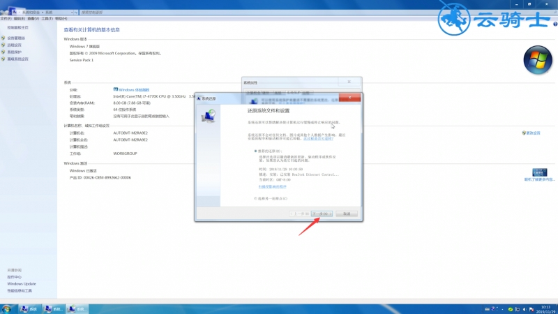Screen dimensions: 558x314
Task: Open the Windows 体验指数 link
Action: tap(134, 90)
